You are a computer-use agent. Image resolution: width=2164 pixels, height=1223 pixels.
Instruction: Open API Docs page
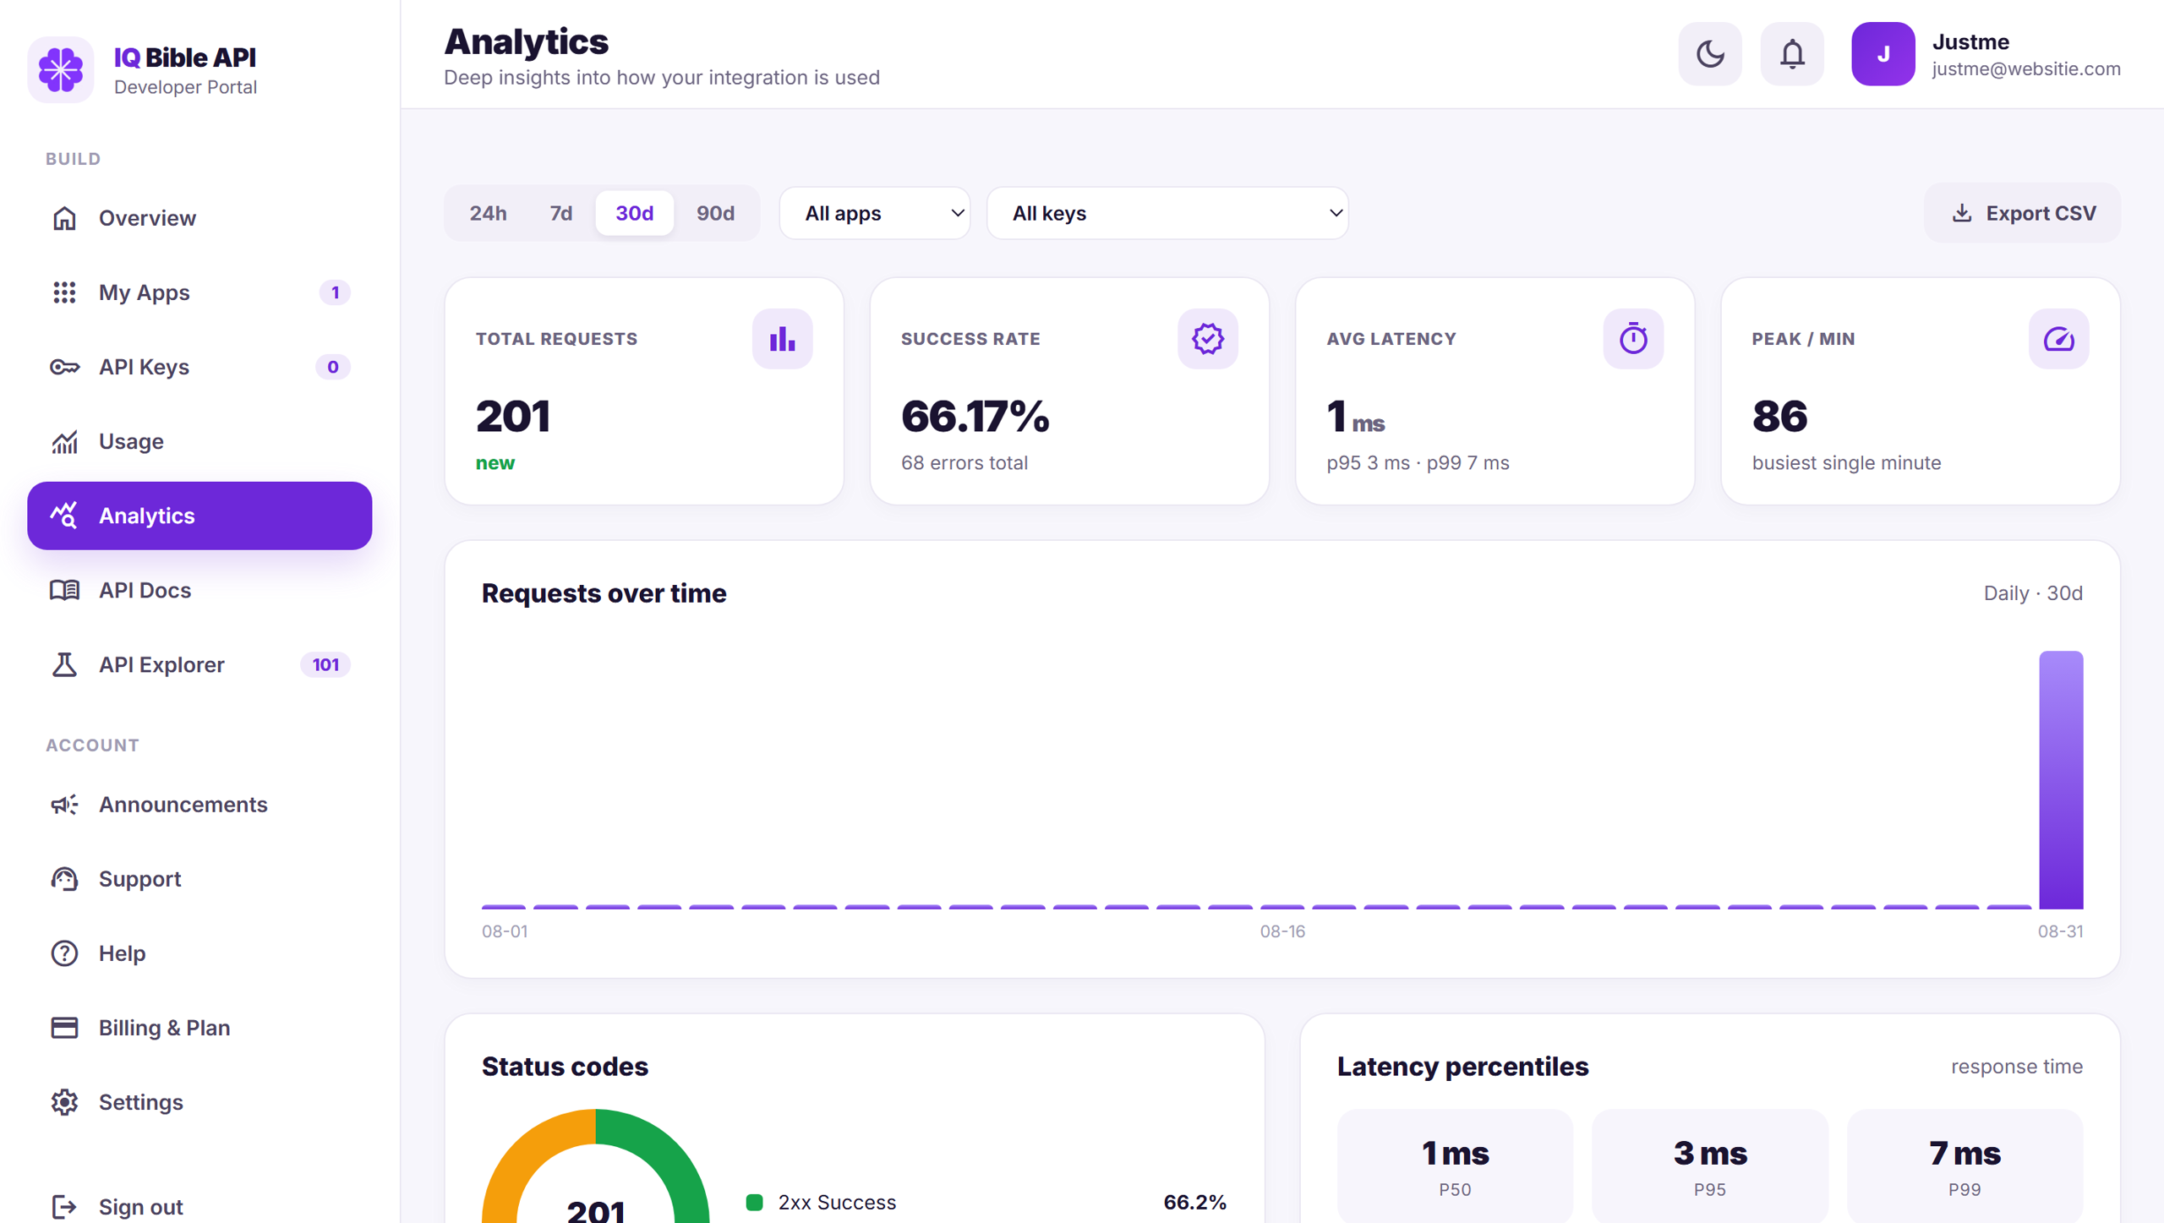tap(199, 590)
